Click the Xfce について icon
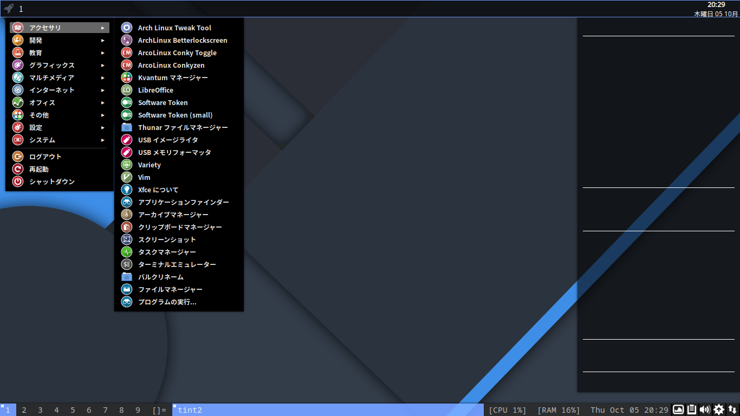This screenshot has height=416, width=740. click(127, 190)
